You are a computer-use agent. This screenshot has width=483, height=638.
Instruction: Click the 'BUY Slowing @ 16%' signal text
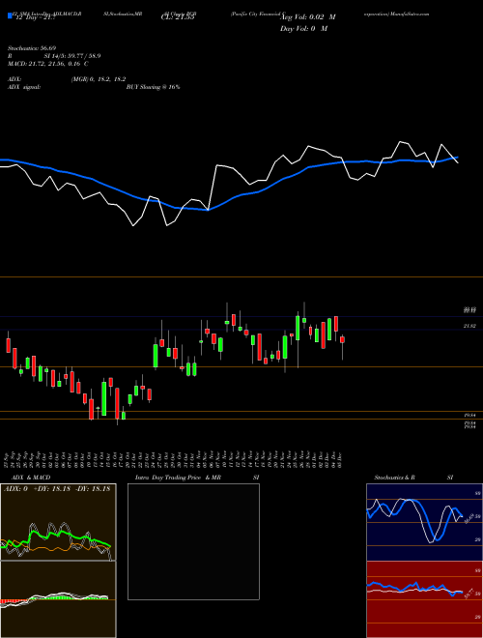pos(154,87)
